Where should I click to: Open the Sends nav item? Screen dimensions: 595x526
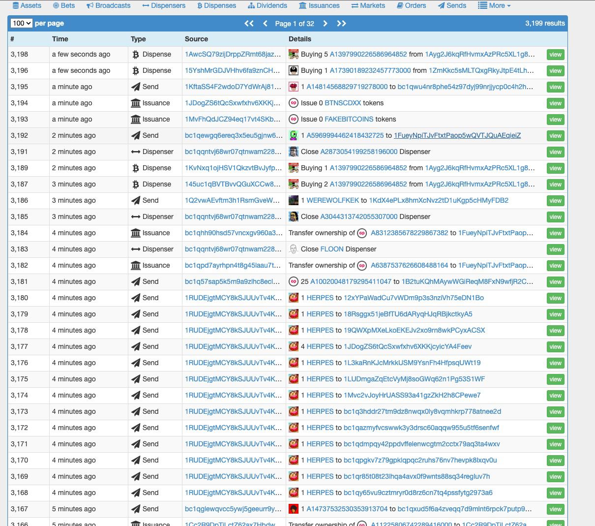pos(452,5)
